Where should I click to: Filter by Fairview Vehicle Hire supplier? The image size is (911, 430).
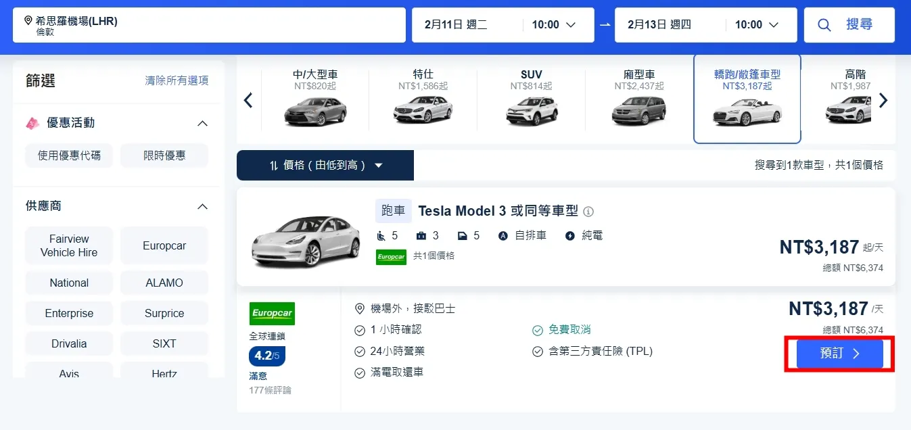click(69, 245)
